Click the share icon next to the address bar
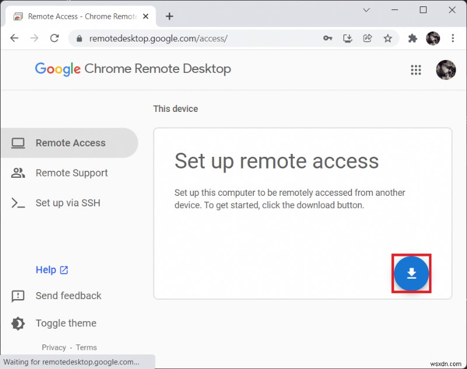 click(368, 38)
